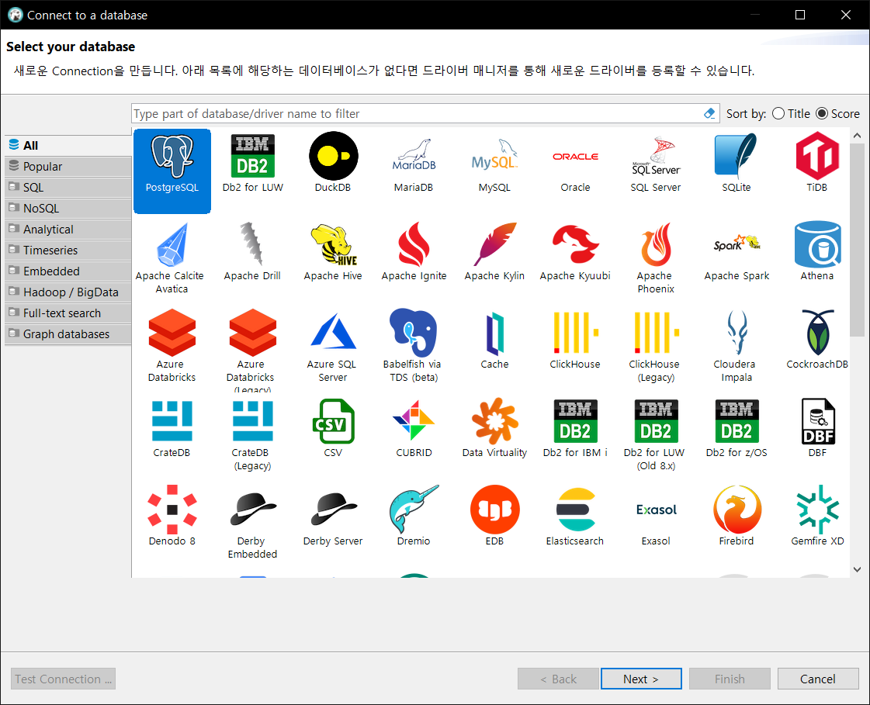Select the DBF icon
Image resolution: width=870 pixels, height=705 pixels.
[817, 421]
